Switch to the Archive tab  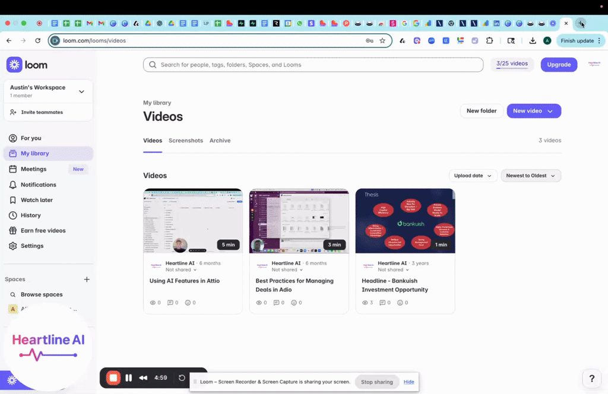(x=220, y=141)
